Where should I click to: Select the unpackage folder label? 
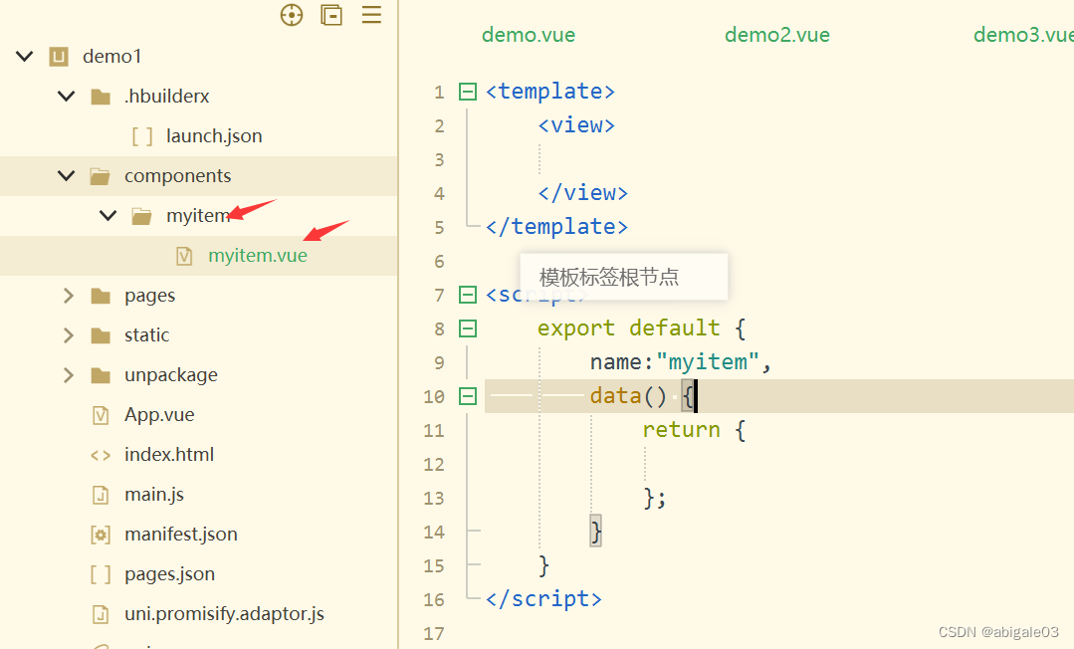pyautogui.click(x=171, y=375)
